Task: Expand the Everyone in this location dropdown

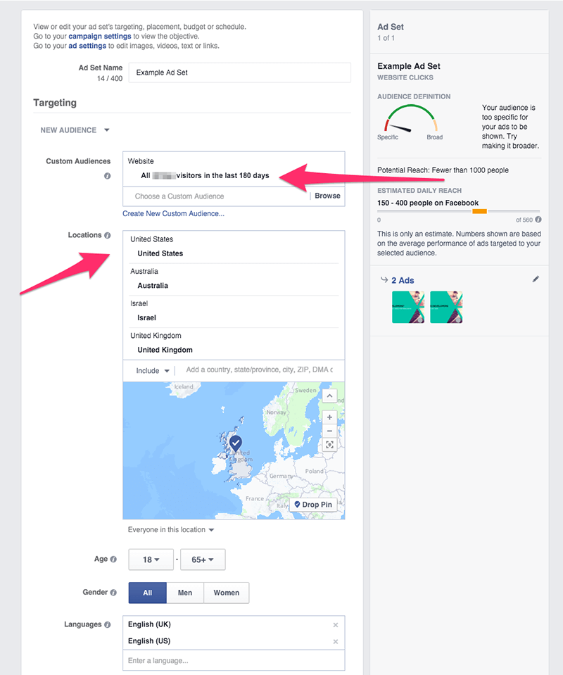Action: click(171, 530)
